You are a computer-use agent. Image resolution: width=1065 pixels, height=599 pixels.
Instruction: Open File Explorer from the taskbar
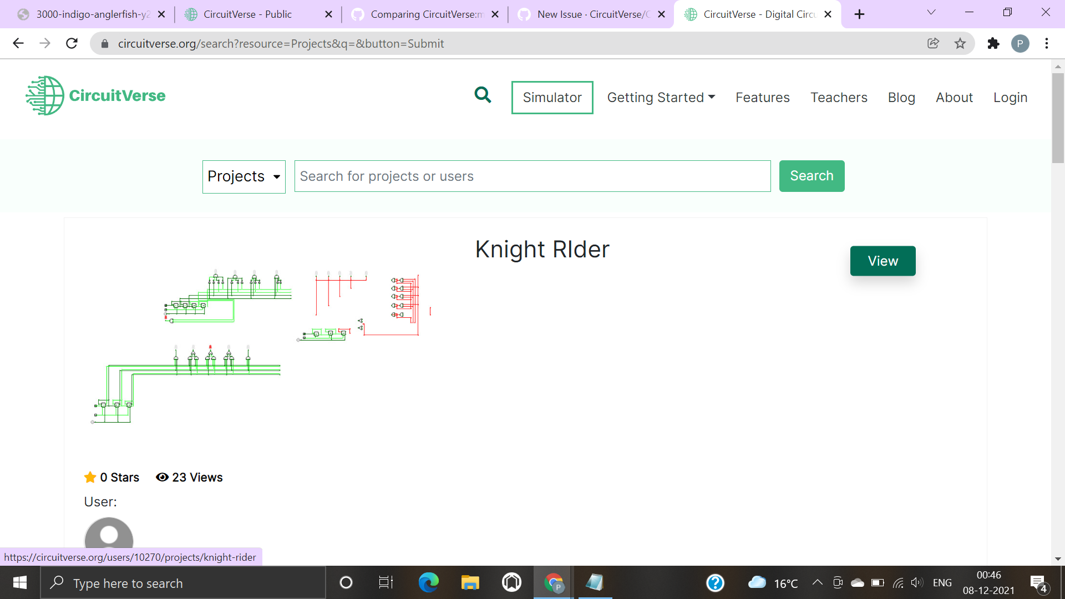[470, 582]
